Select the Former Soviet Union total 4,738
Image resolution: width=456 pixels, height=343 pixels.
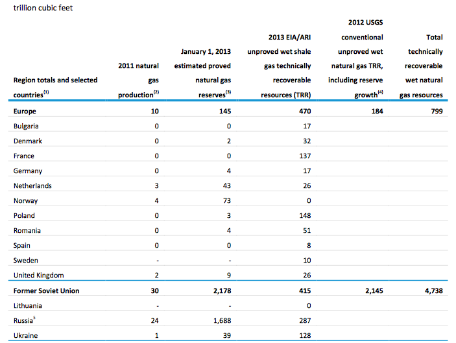433,290
